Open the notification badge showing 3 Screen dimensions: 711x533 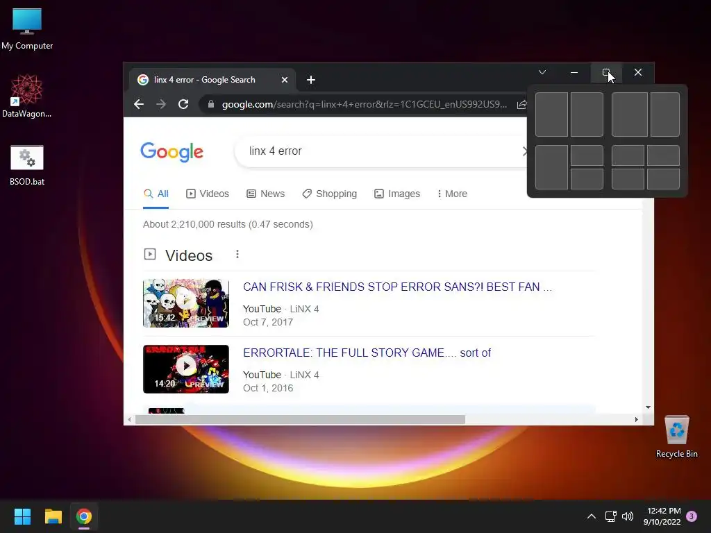(692, 516)
